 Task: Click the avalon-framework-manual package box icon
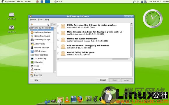(x=63, y=40)
